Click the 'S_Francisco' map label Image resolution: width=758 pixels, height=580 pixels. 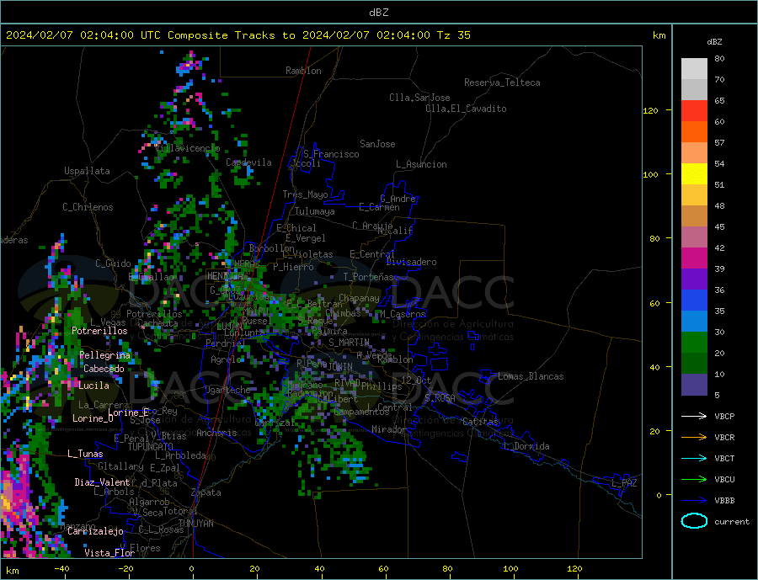[331, 154]
